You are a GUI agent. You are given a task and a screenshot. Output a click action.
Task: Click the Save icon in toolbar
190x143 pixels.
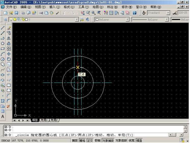pos(16,13)
